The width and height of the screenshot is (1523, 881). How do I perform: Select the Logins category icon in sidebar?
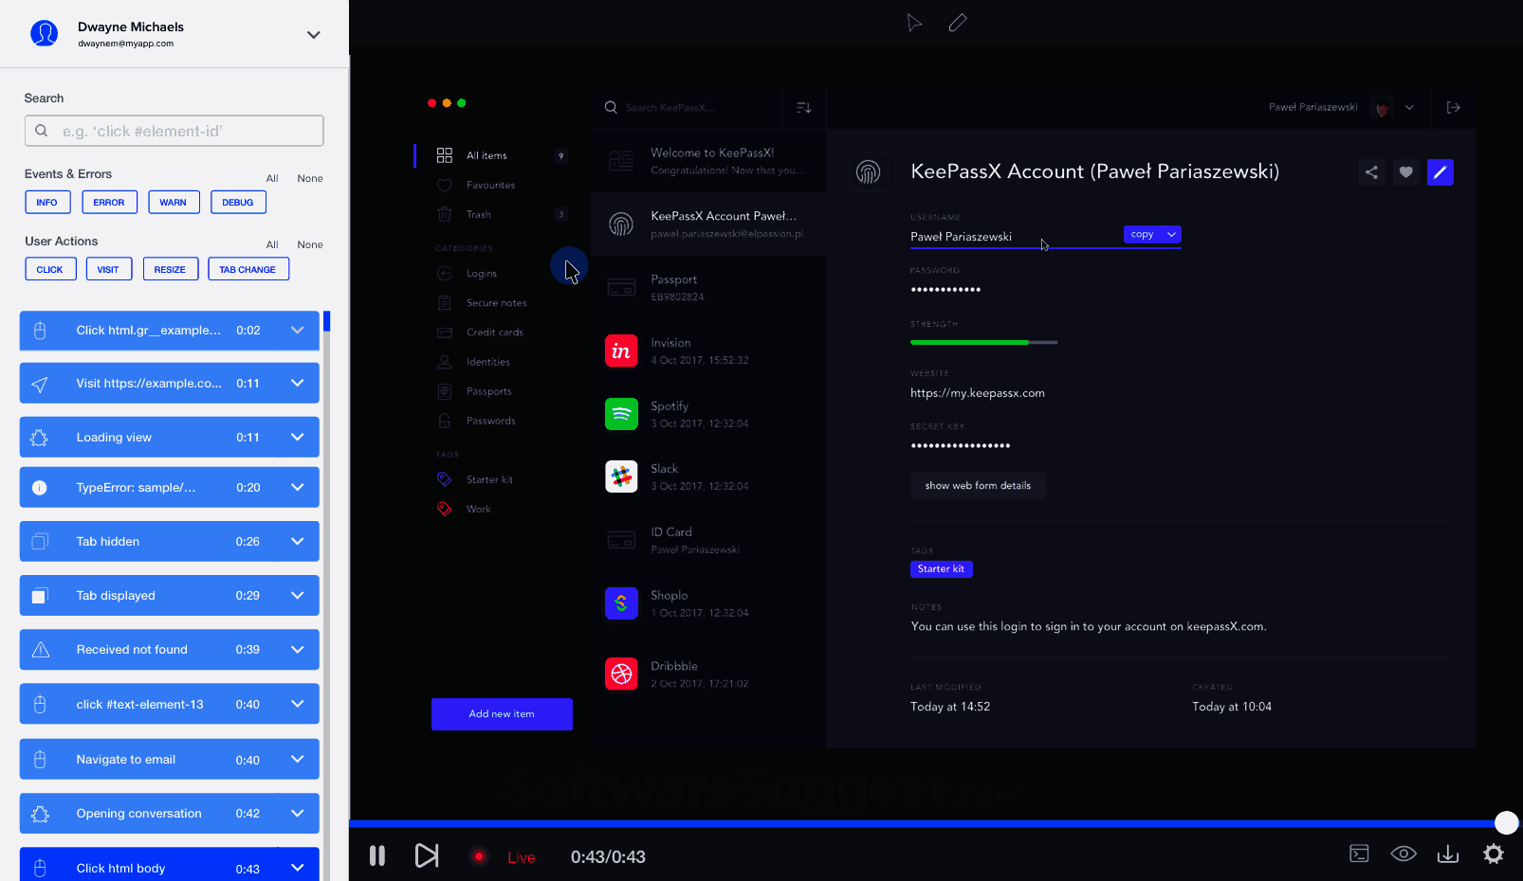445,273
